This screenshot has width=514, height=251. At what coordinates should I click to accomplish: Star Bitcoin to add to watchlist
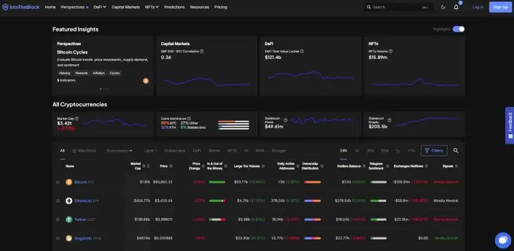[58, 183]
